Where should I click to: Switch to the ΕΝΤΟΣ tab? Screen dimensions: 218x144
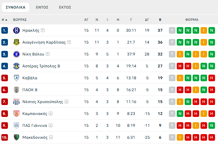tap(42, 7)
